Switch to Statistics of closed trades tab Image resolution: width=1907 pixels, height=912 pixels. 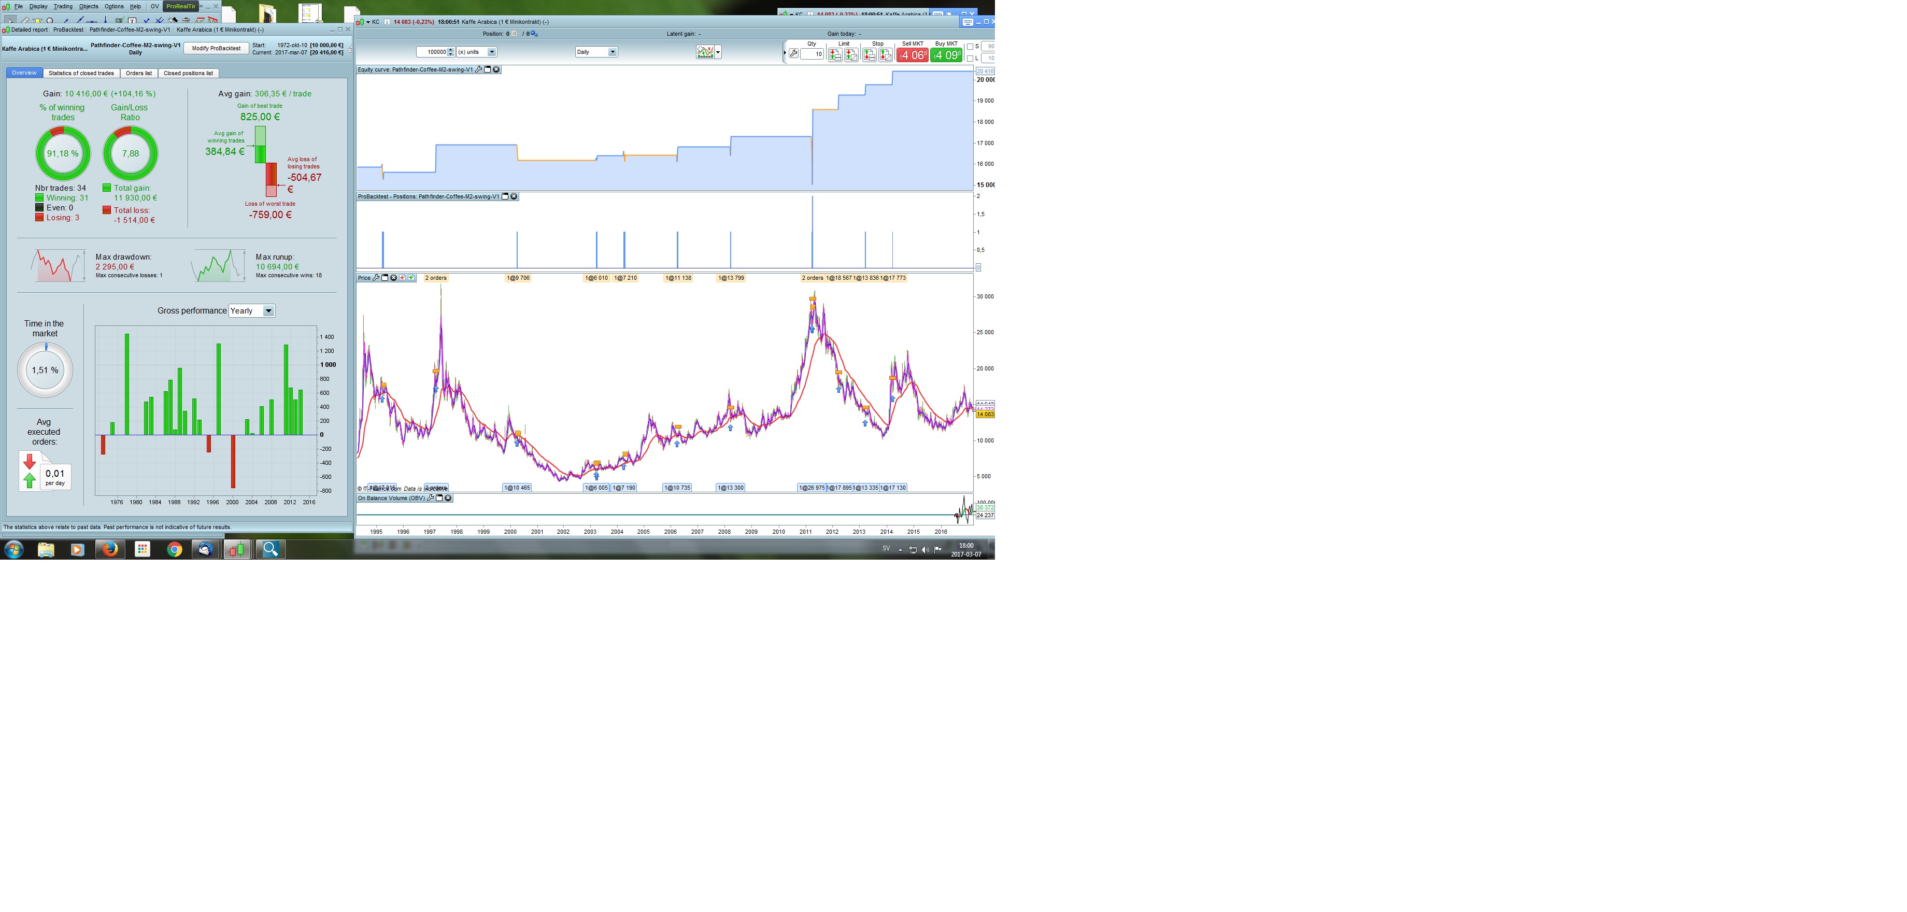[x=81, y=73]
